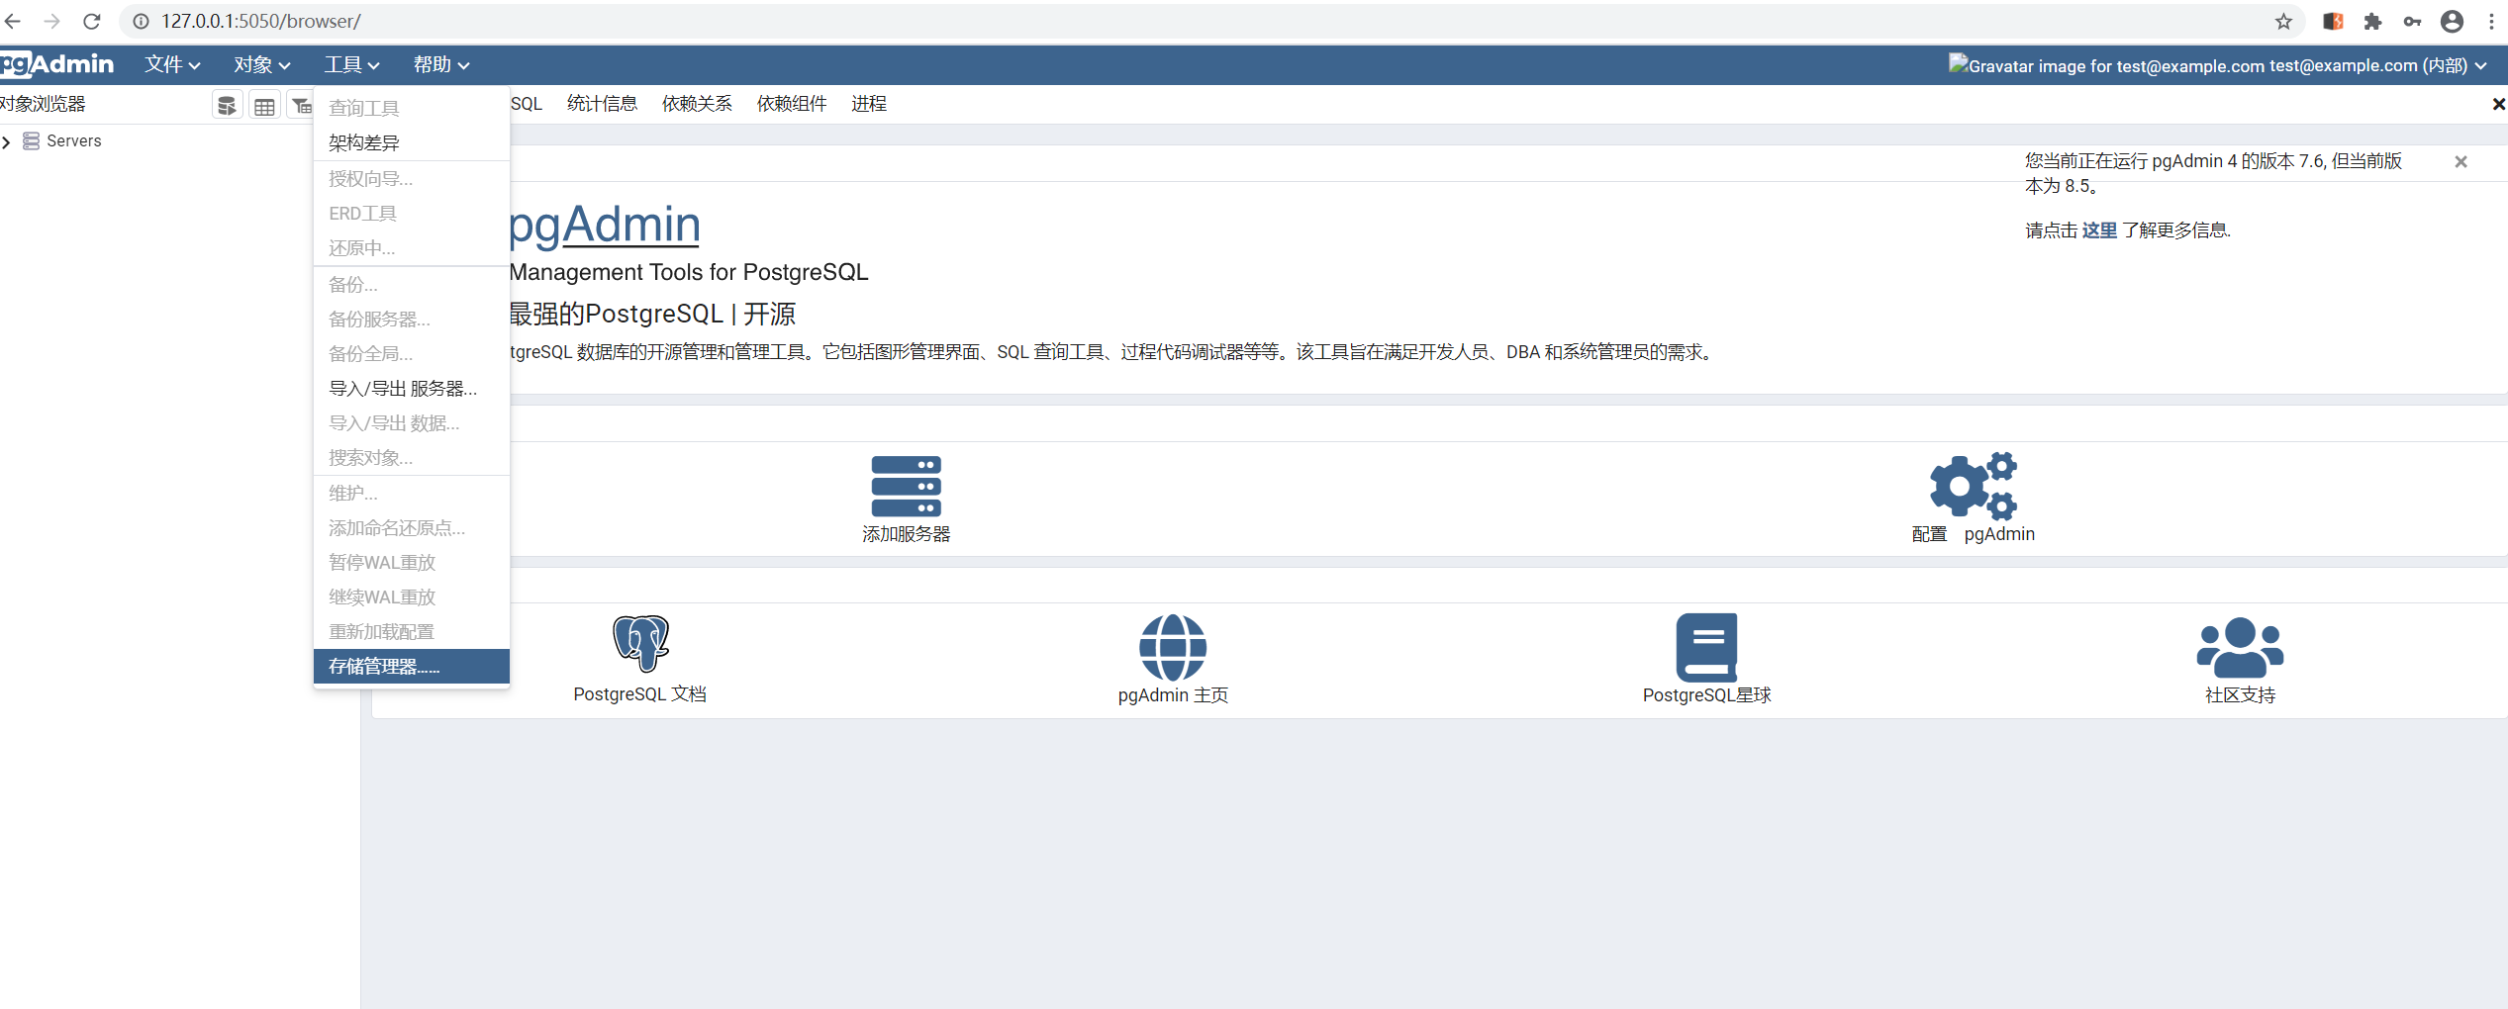Close the pgAdmin version update notification

tap(2460, 161)
